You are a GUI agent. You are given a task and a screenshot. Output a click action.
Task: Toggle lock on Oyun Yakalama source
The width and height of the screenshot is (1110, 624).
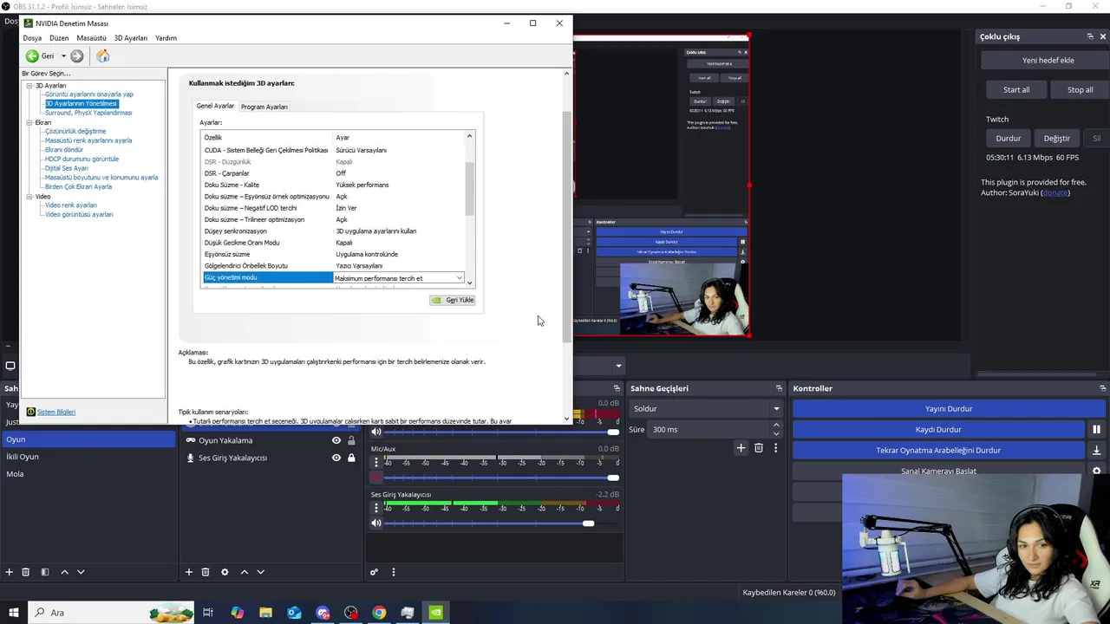[351, 440]
